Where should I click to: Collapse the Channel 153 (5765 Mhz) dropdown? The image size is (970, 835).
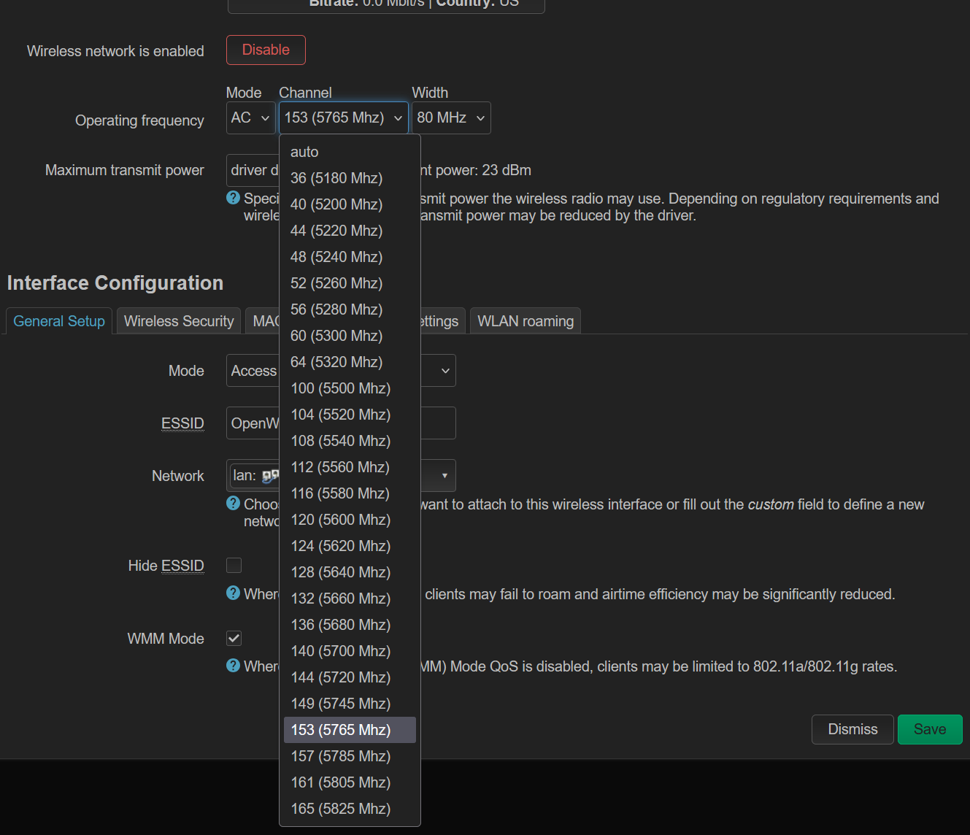coord(343,118)
